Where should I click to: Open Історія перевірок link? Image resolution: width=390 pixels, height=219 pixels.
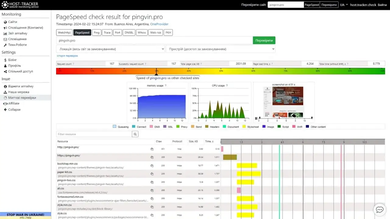pos(67,56)
